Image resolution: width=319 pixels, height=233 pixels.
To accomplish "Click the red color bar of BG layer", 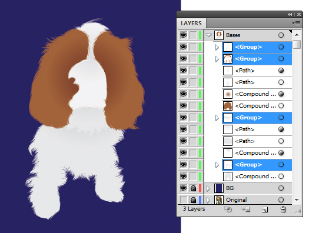I will pyautogui.click(x=200, y=188).
